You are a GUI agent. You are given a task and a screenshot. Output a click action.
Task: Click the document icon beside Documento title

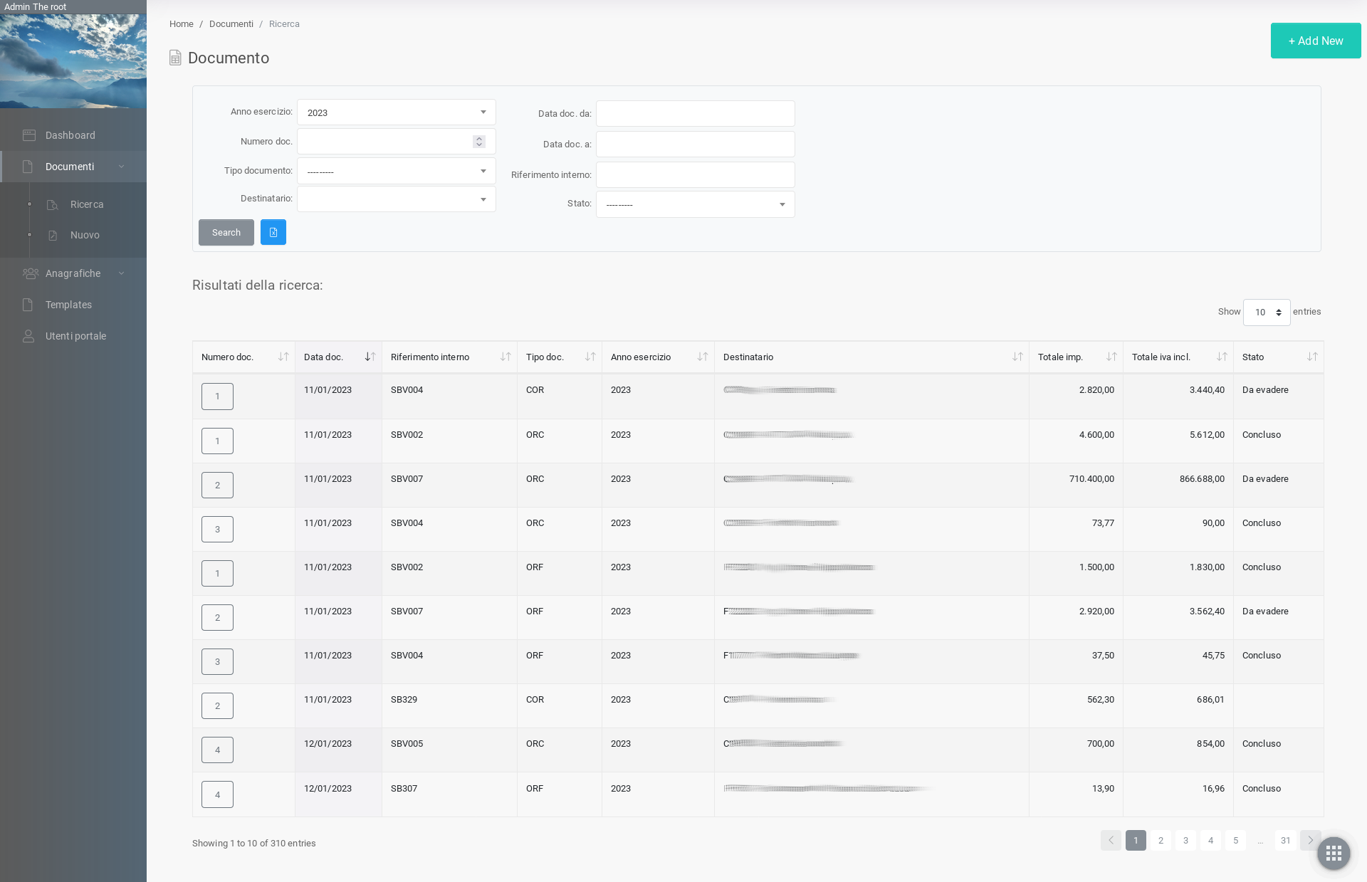tap(175, 58)
